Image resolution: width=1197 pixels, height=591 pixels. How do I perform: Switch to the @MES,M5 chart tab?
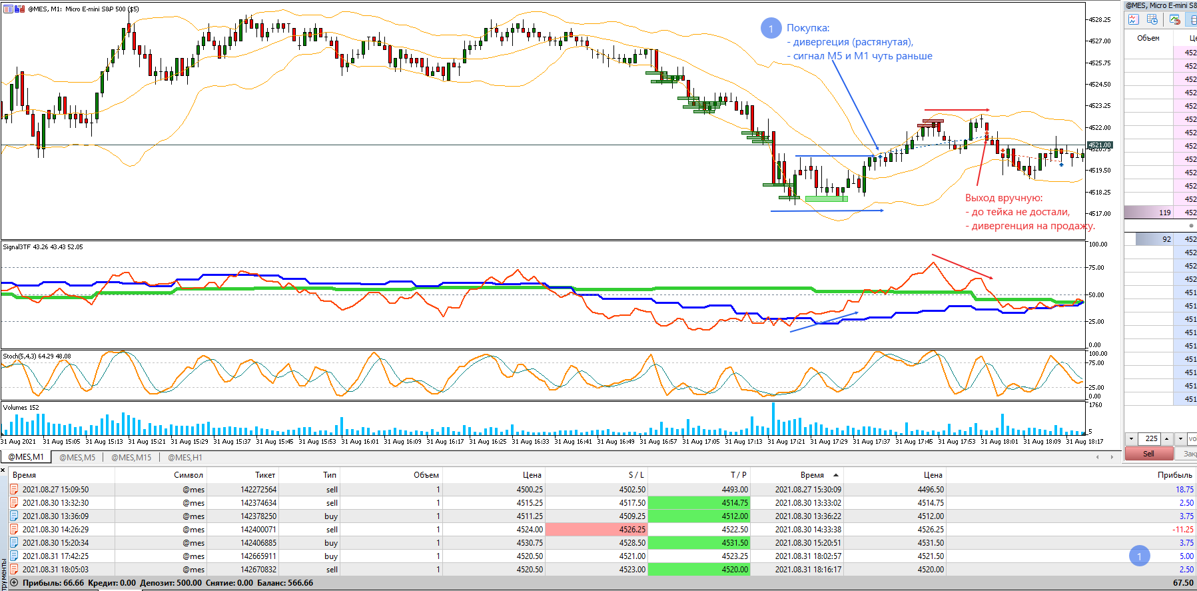pos(77,458)
